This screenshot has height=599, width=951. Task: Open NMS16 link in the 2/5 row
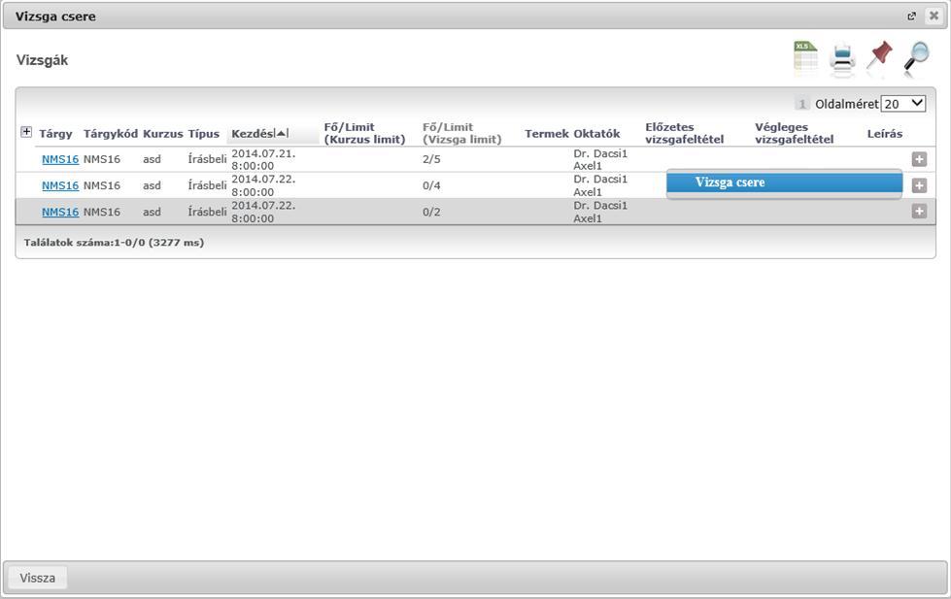[x=60, y=159]
